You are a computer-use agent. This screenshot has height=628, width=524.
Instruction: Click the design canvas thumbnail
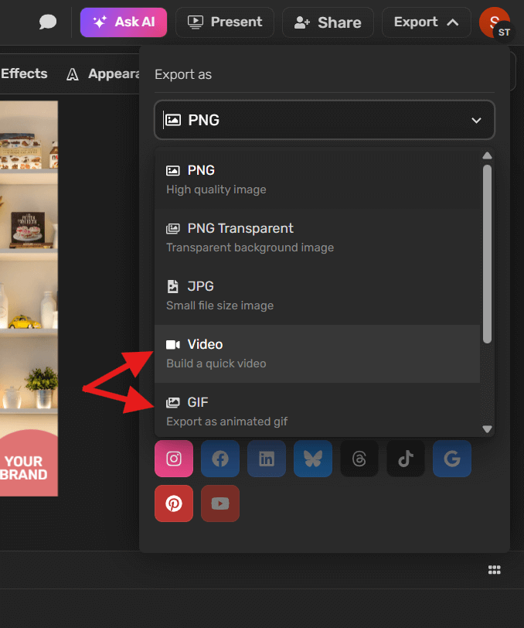(x=29, y=299)
